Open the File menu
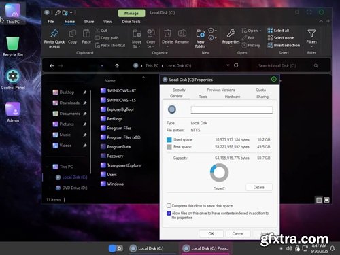This screenshot has height=255, width=340. pos(51,22)
